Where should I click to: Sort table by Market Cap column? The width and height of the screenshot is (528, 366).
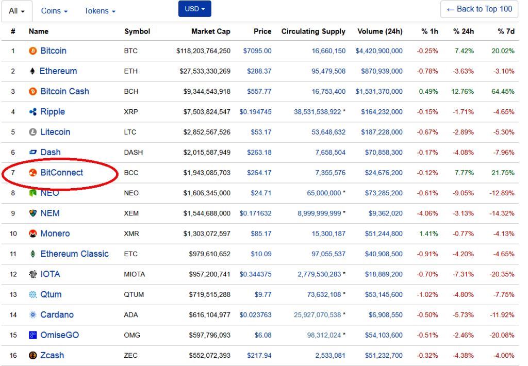tap(210, 31)
